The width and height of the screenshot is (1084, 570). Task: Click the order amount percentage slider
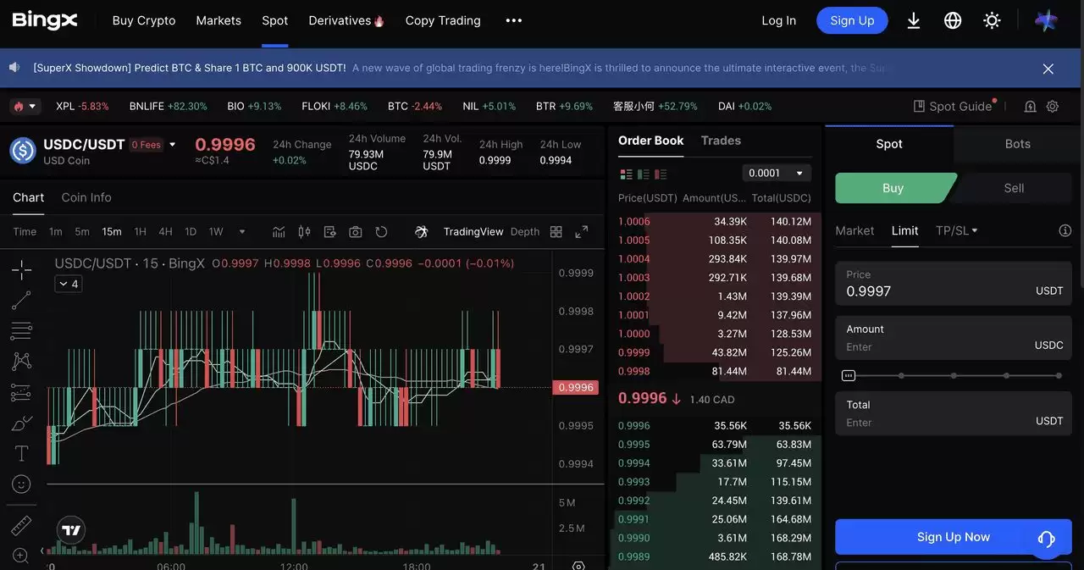click(954, 374)
